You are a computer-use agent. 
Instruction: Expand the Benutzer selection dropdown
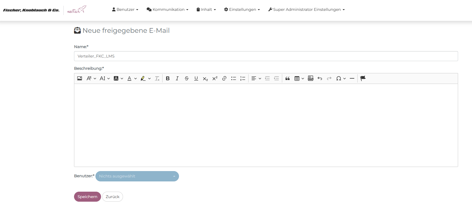137,176
